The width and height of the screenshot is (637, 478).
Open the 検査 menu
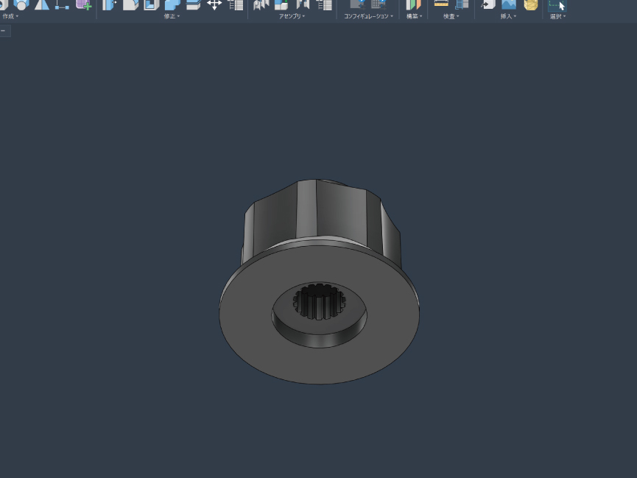pos(451,16)
